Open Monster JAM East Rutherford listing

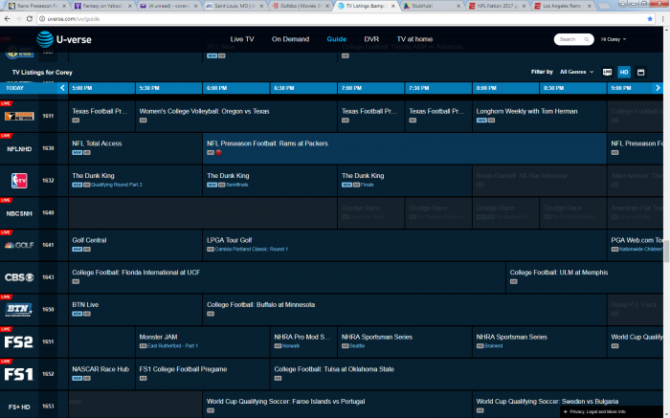(203, 342)
